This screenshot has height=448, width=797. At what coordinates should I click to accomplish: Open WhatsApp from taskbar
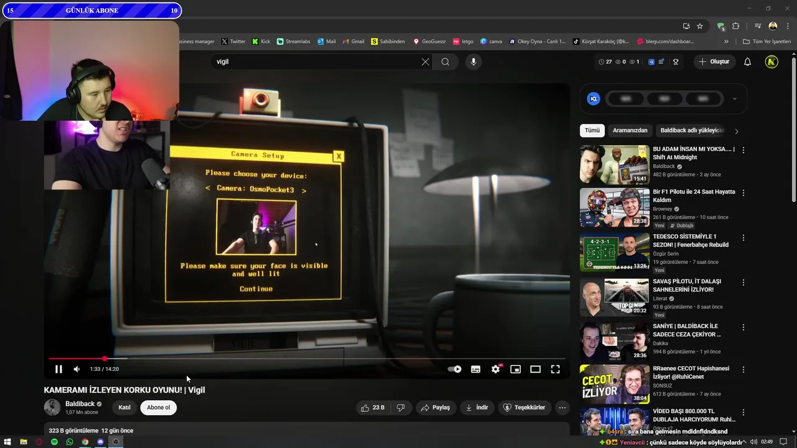[70, 442]
